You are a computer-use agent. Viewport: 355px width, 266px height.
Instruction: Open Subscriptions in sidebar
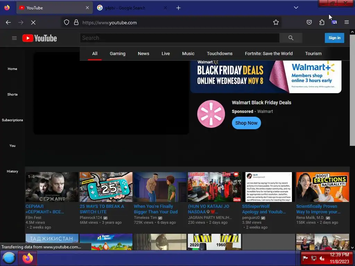tap(12, 120)
